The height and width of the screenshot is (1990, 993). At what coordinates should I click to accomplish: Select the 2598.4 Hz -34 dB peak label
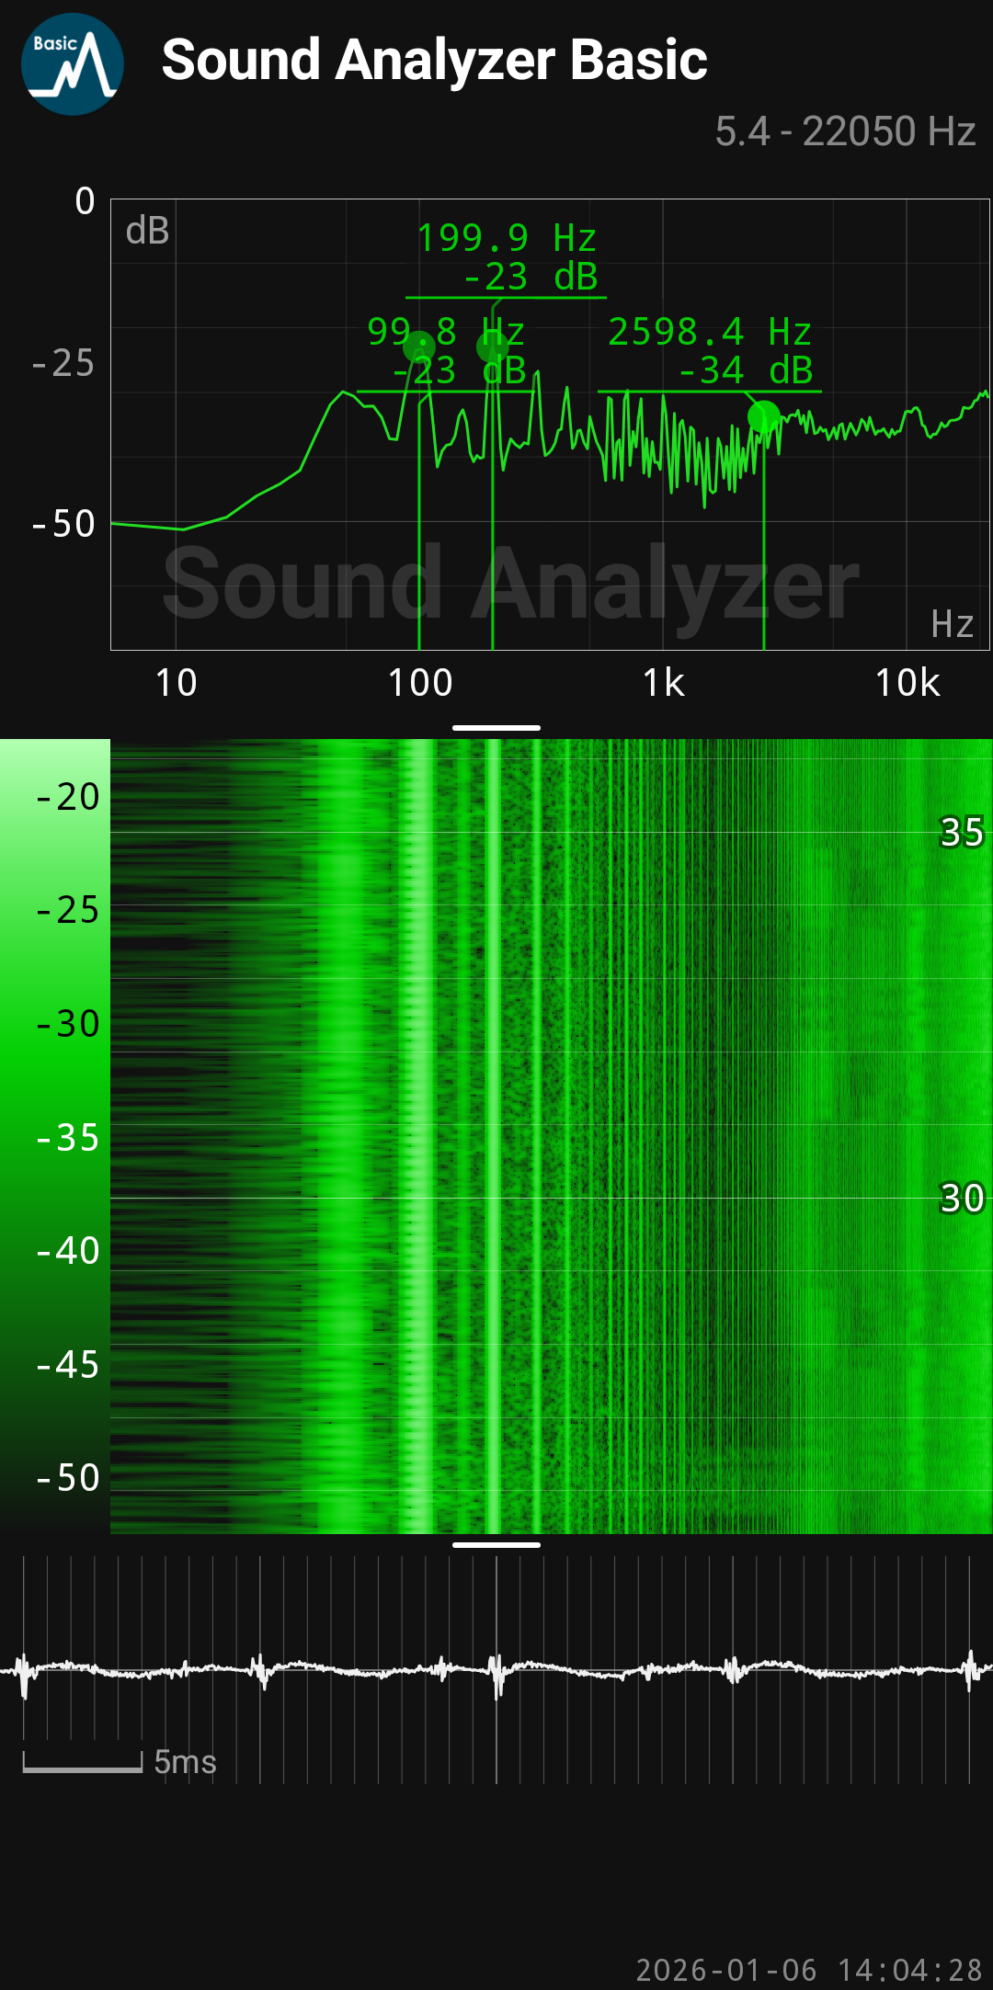(x=710, y=352)
